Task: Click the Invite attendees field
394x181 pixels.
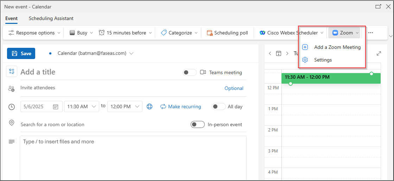Action: [121, 88]
